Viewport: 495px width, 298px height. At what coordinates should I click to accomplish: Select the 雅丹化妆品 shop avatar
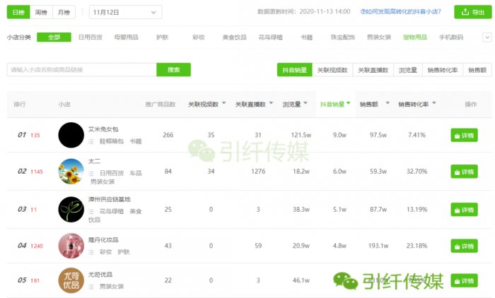pyautogui.click(x=71, y=246)
